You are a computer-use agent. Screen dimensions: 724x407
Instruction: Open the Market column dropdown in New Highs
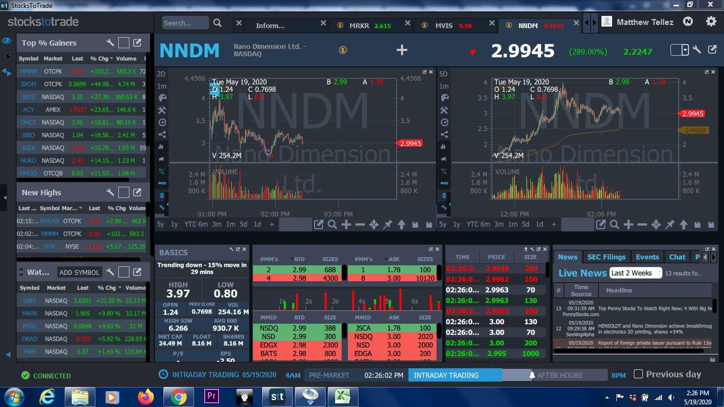[80, 208]
